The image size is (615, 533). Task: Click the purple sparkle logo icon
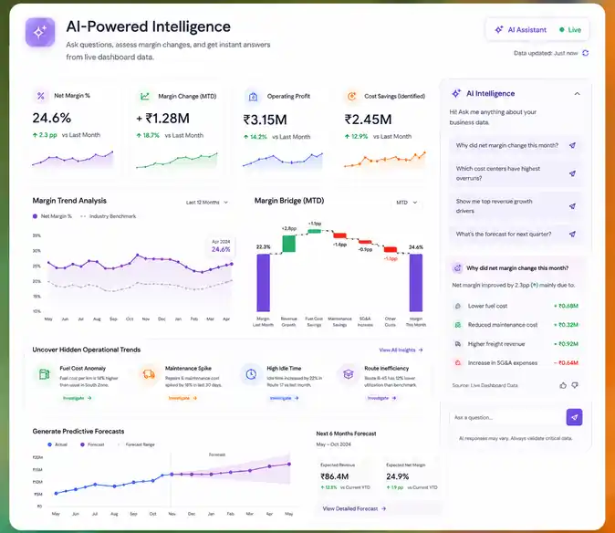[x=39, y=32]
